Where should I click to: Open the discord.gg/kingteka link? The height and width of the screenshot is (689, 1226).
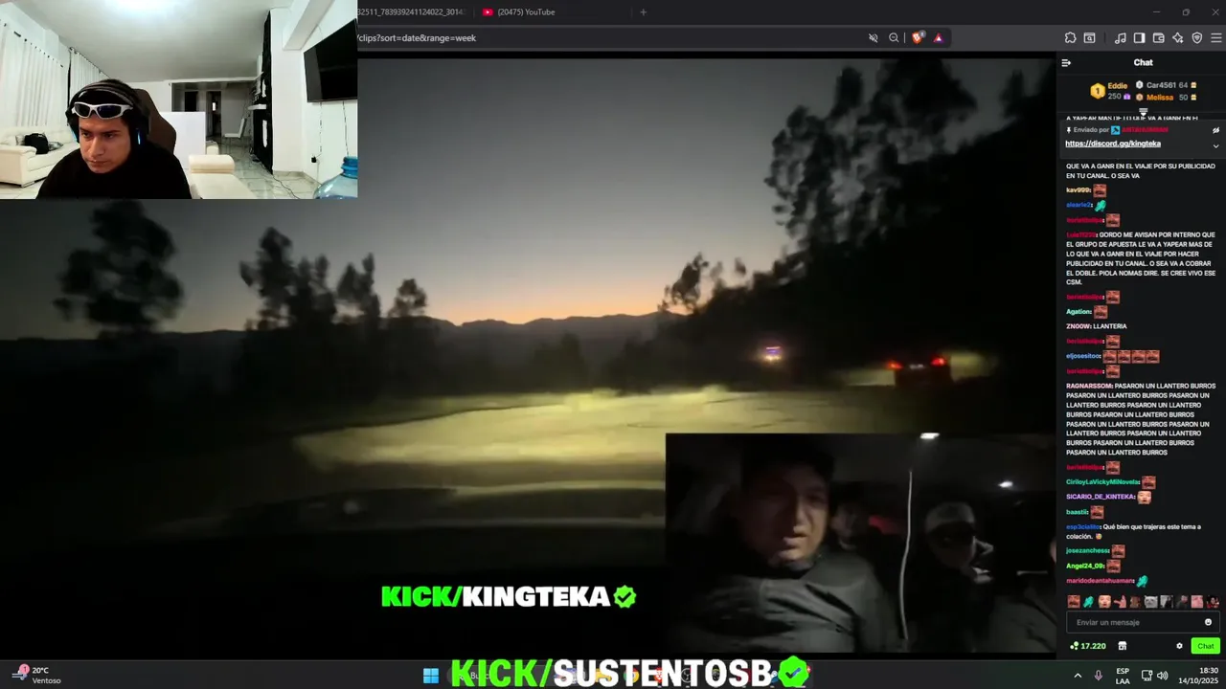(1113, 144)
